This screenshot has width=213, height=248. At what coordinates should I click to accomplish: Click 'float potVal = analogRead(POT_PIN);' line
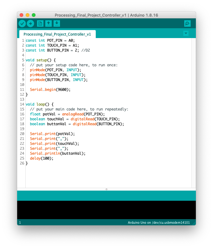pyautogui.click(x=67, y=114)
